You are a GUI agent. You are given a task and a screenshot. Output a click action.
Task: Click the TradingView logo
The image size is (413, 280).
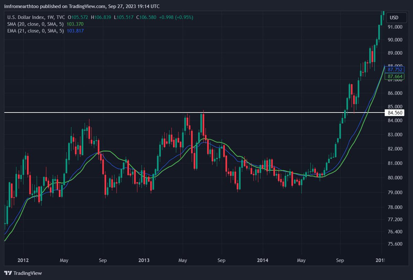23,273
